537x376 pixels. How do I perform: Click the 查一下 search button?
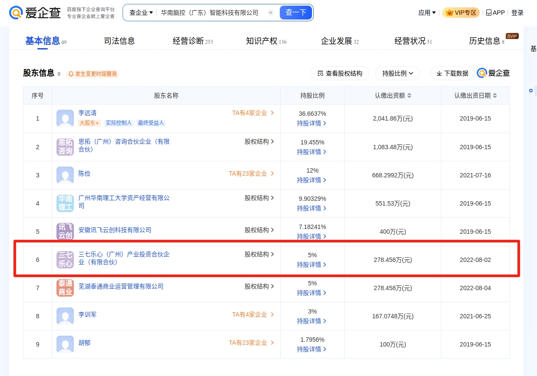click(x=295, y=13)
